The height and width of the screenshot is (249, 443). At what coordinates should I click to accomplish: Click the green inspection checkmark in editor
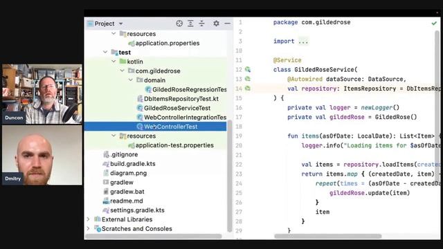click(x=434, y=24)
